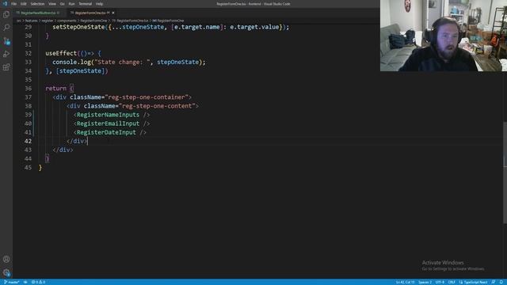
Task: Click the src breadcrumb
Action: [x=19, y=21]
